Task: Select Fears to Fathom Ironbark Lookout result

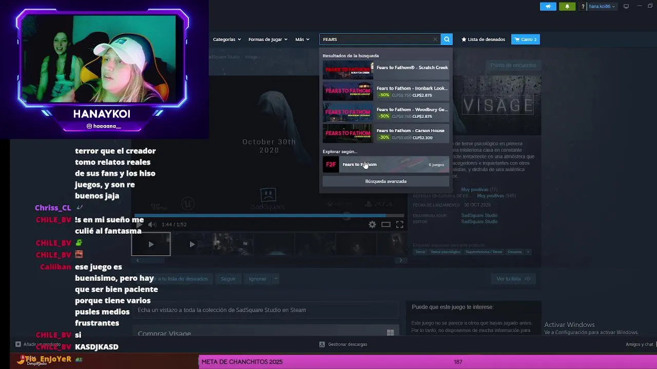Action: coord(386,91)
